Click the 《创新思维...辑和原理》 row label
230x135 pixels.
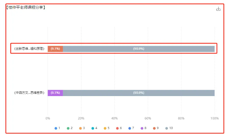point(29,49)
